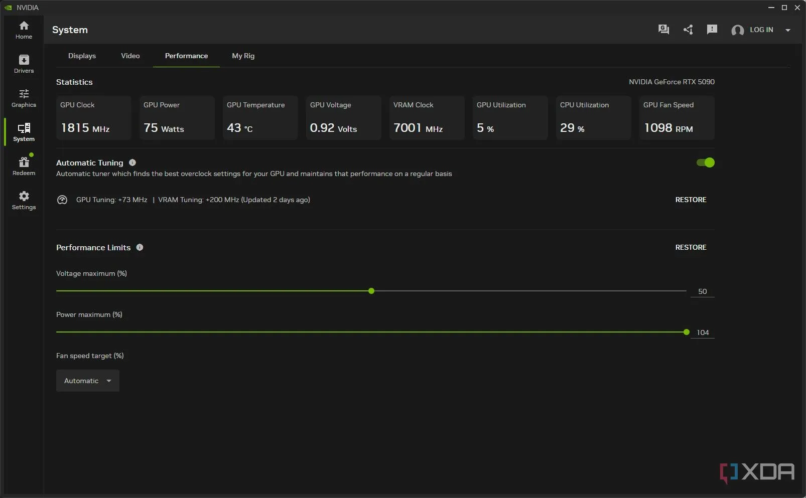Disable the Automatic Tuning toggle

705,162
